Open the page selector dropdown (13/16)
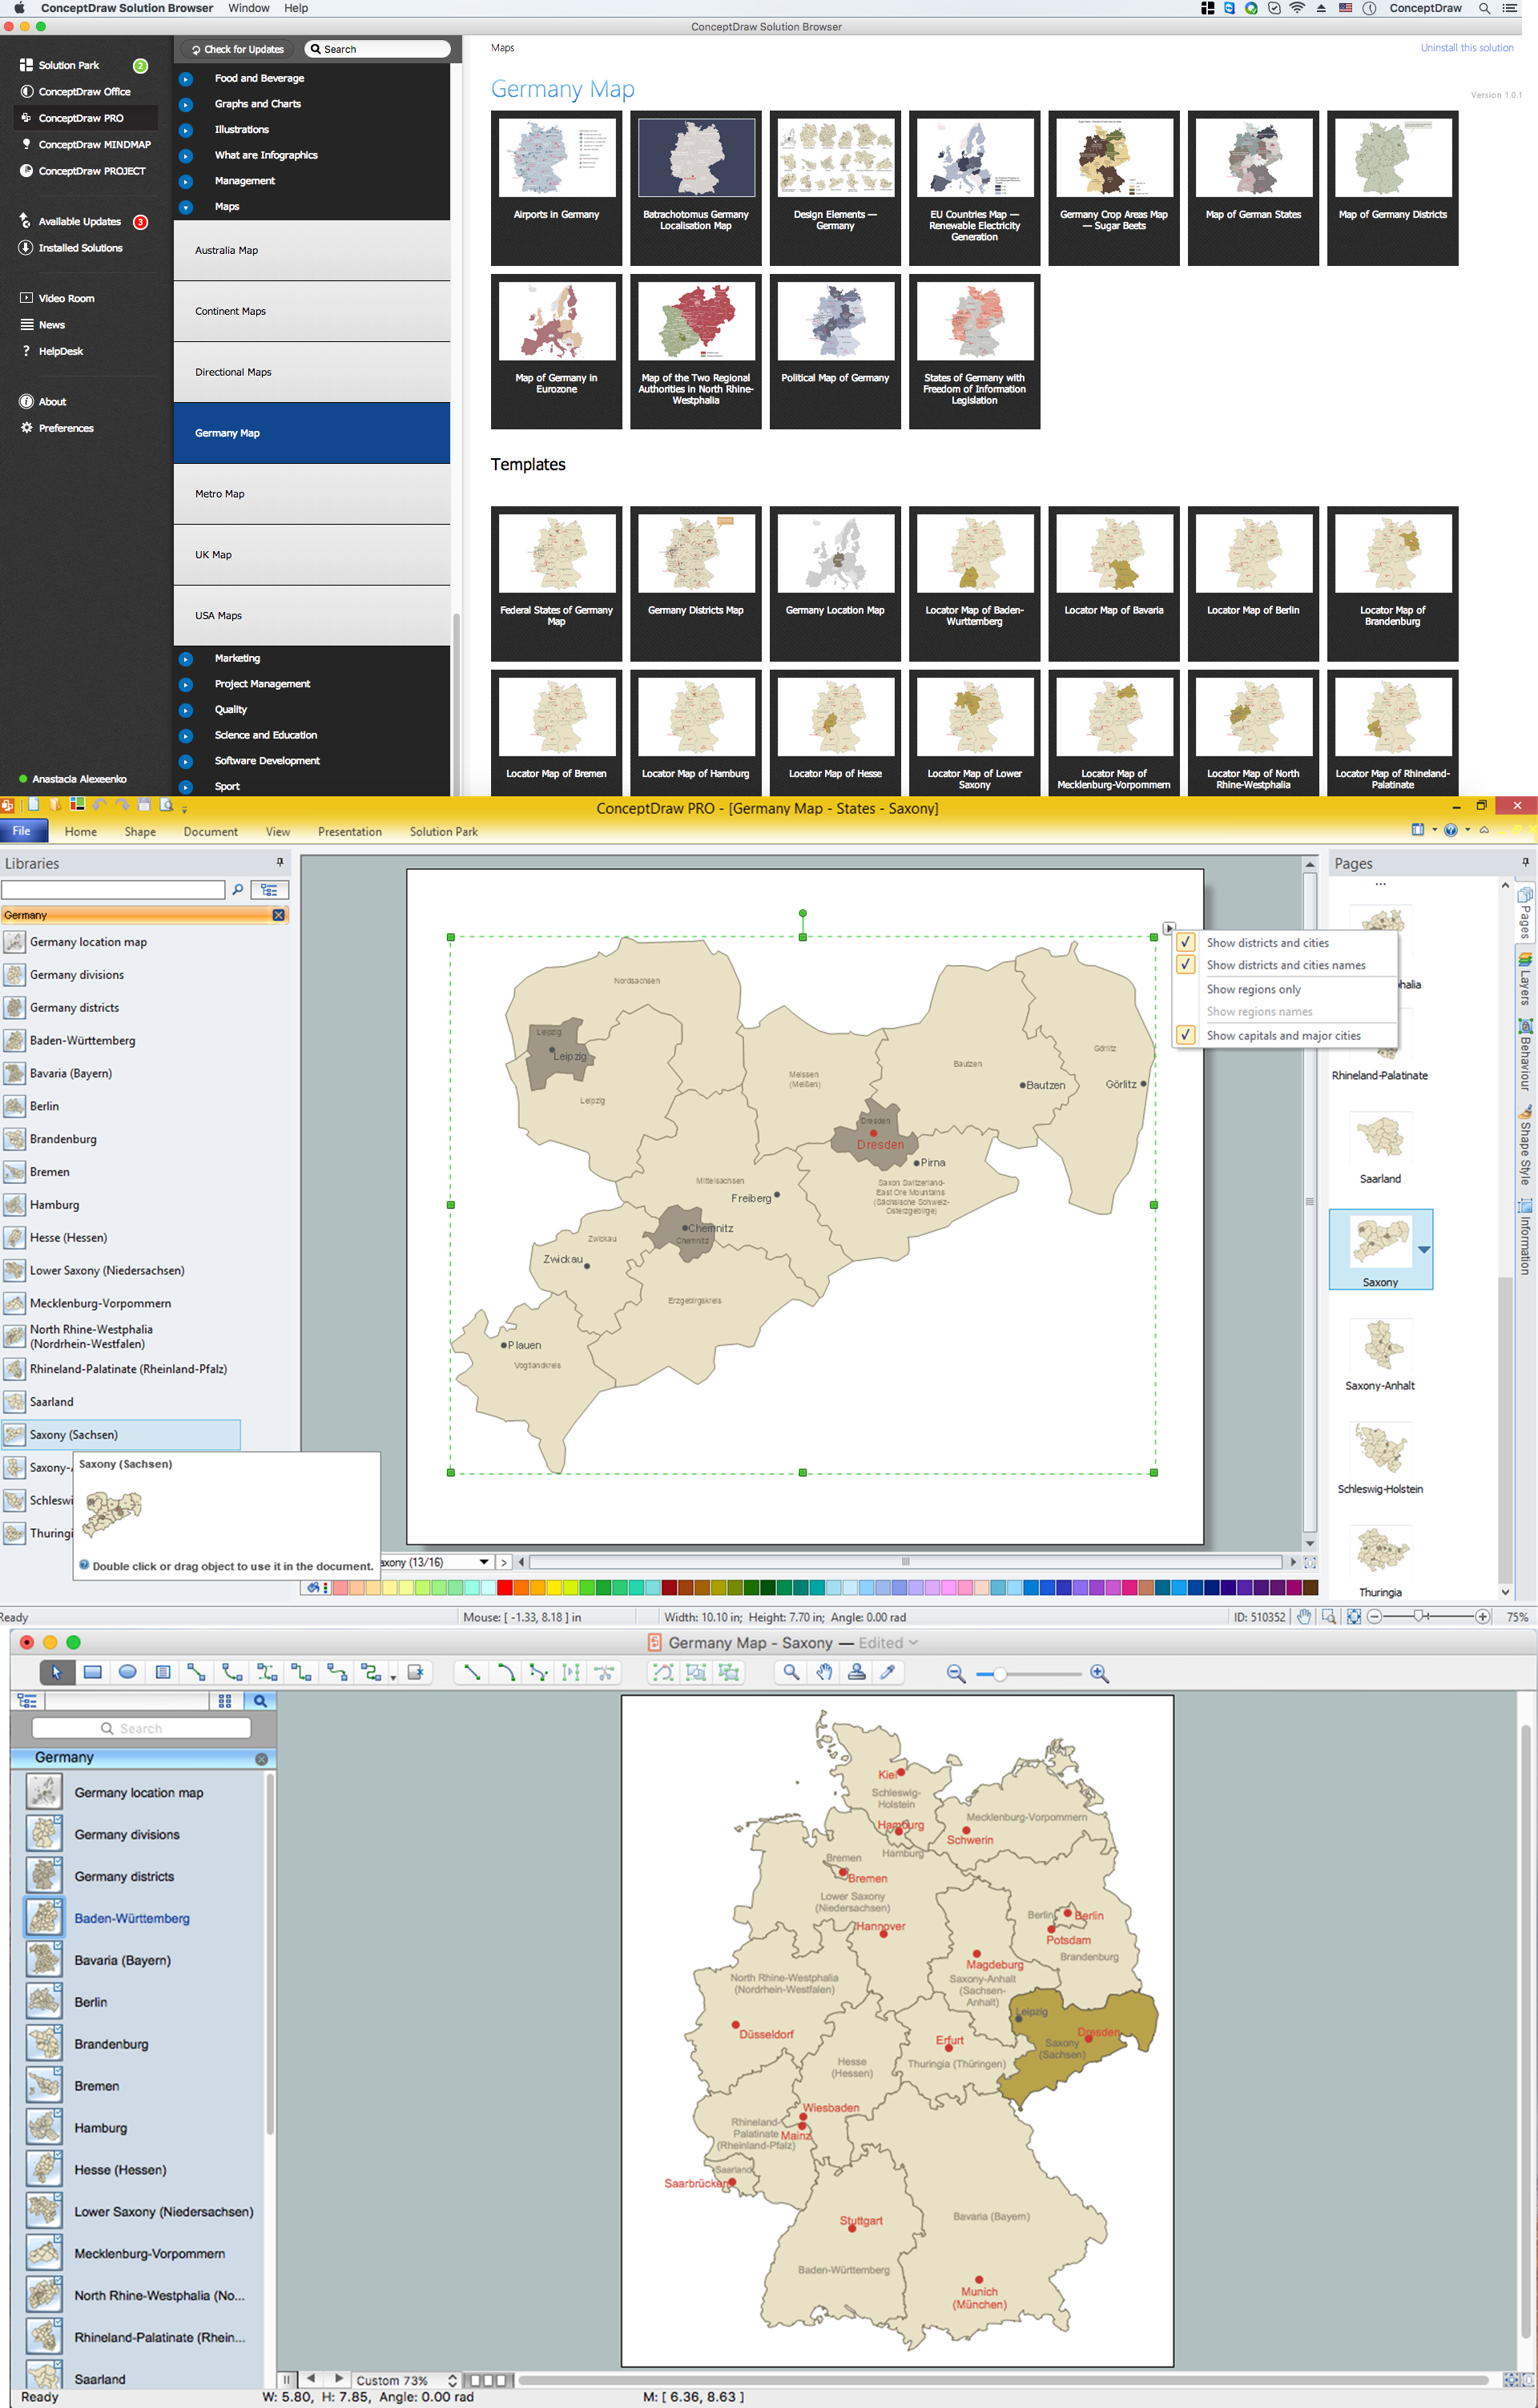 pyautogui.click(x=484, y=1561)
